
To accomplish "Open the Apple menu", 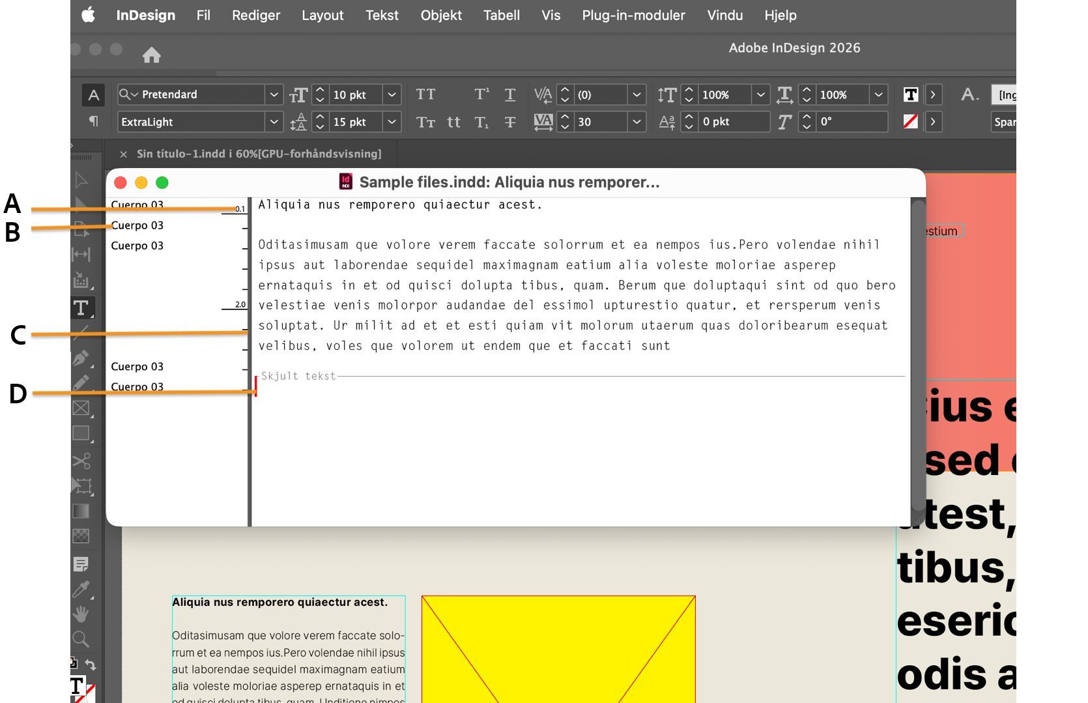I will click(89, 15).
